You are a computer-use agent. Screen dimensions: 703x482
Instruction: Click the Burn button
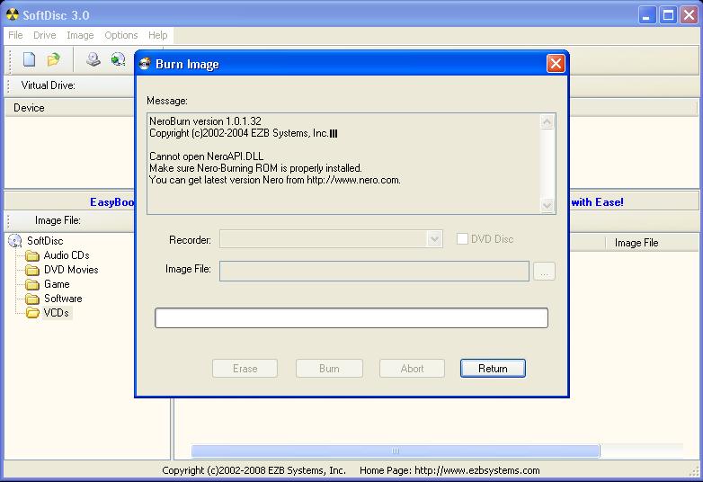tap(329, 368)
